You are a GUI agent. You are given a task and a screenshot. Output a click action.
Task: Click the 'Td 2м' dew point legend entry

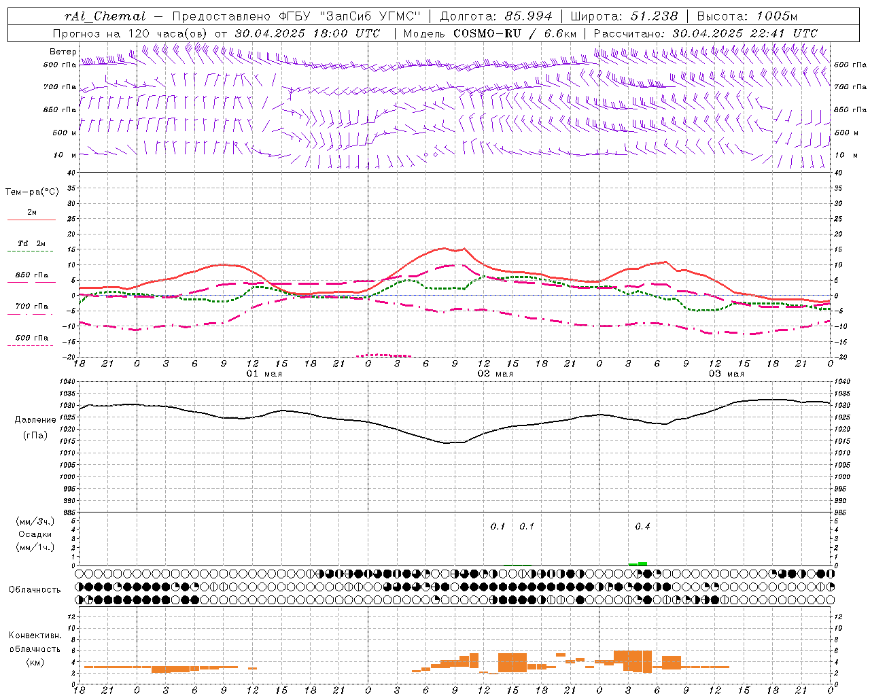(x=31, y=243)
